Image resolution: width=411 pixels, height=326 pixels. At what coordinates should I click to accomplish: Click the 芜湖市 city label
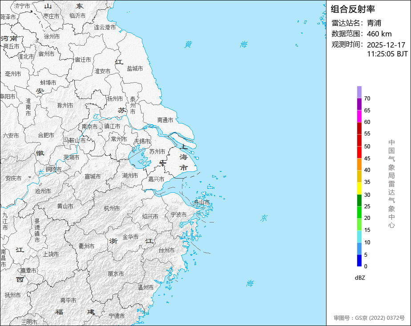click(x=71, y=157)
